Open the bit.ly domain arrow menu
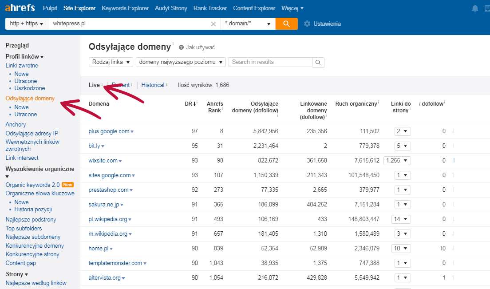This screenshot has width=490, height=289. [x=103, y=146]
